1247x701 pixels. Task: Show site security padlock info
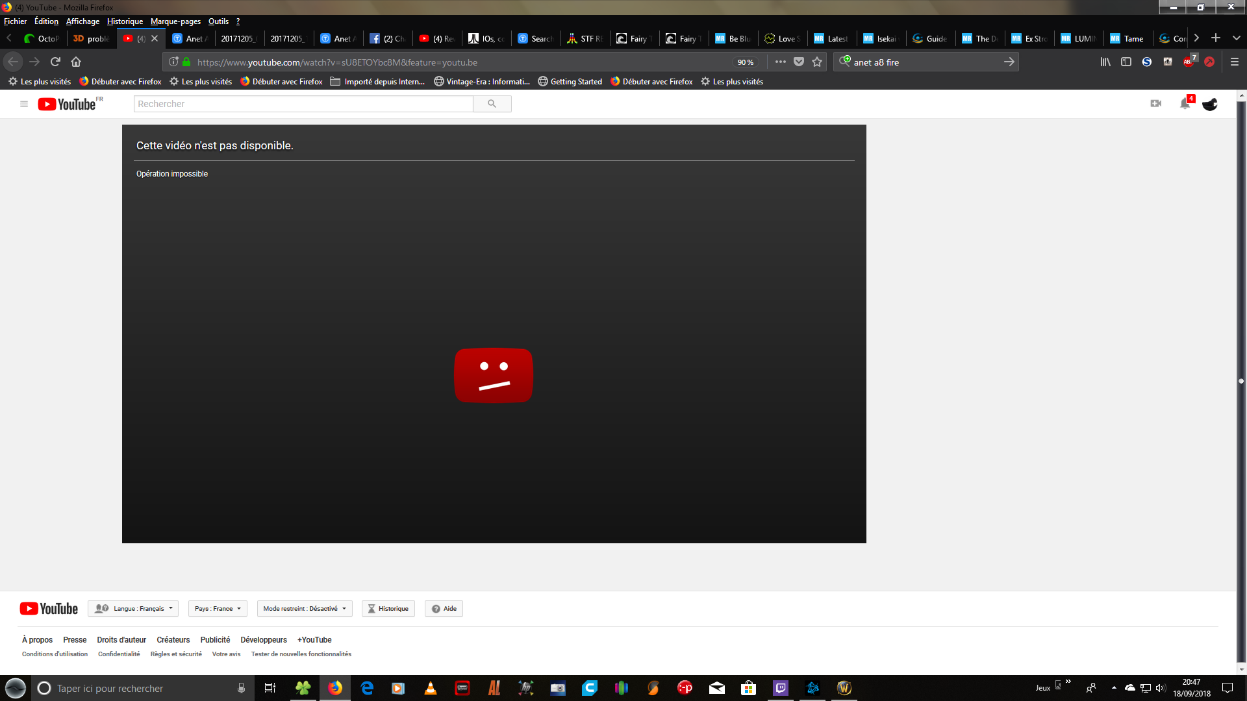point(186,62)
